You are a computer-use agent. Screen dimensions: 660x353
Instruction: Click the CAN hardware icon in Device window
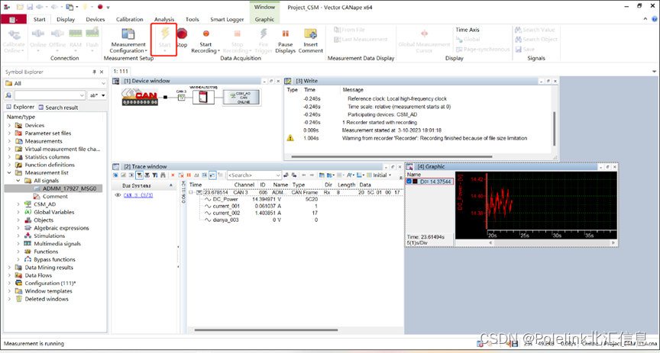point(140,97)
